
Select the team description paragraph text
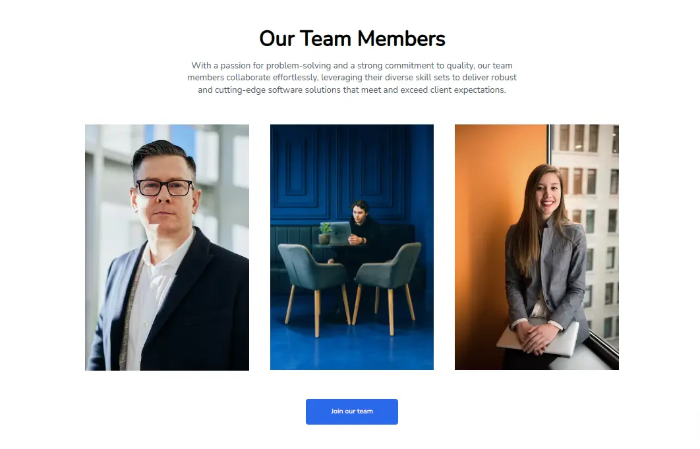tap(352, 78)
